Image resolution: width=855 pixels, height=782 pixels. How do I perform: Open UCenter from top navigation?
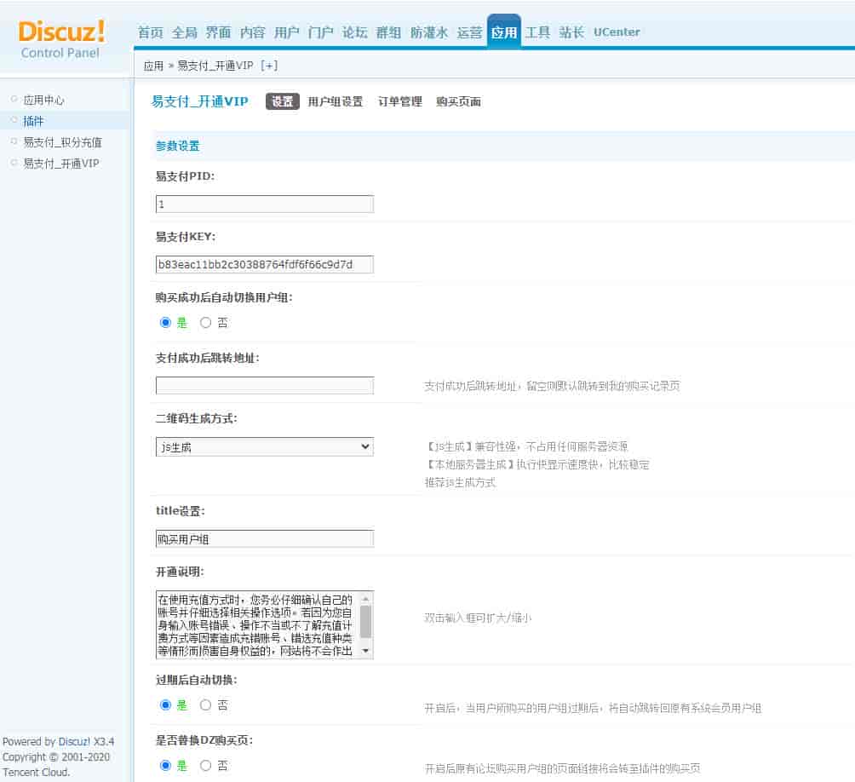(617, 32)
